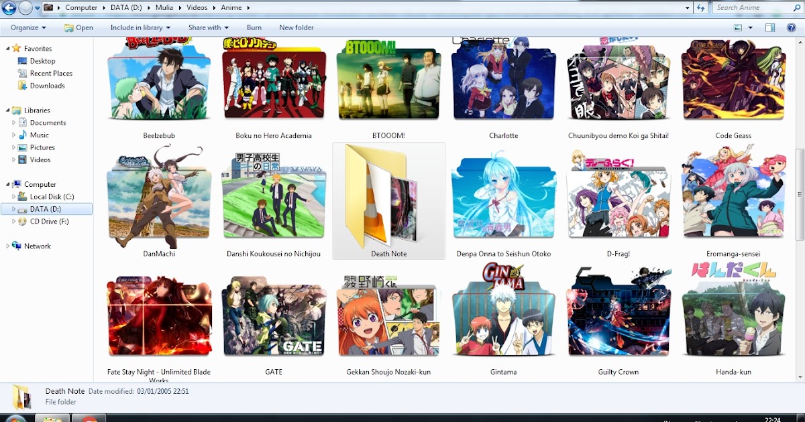
Task: Click the New folder button
Action: click(x=296, y=27)
